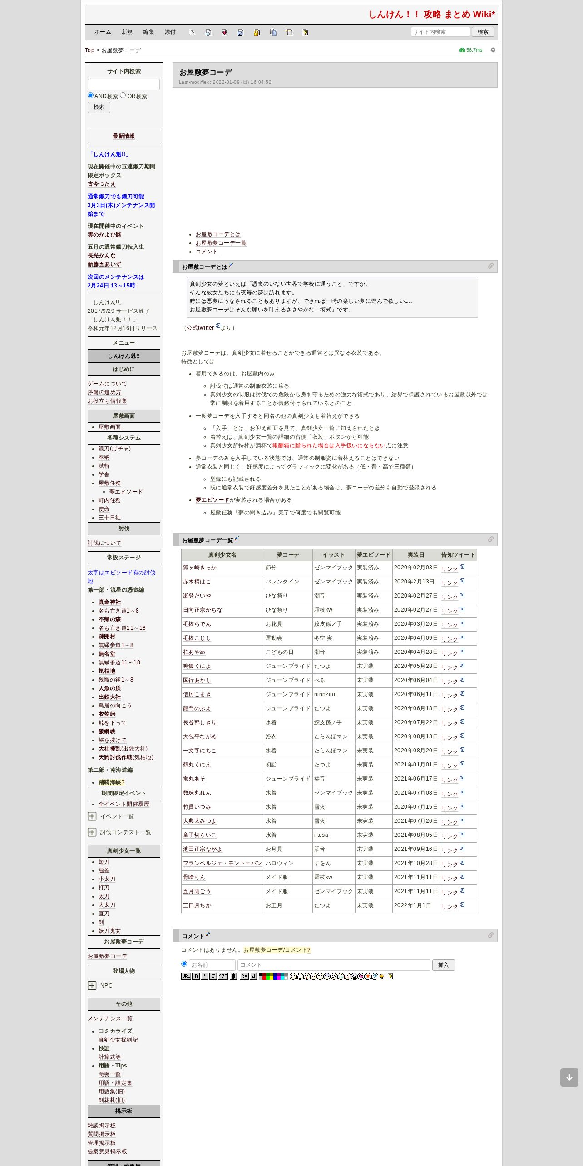Insert the lightbulb emoticon
Image resolution: width=583 pixels, height=1166 pixels.
coord(382,976)
